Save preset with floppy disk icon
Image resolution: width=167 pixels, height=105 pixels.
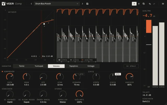pyautogui.click(x=87, y=4)
